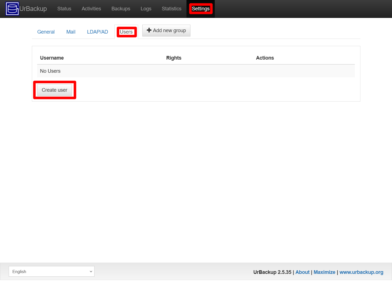Click the Create user button
392x282 pixels.
[x=54, y=90]
